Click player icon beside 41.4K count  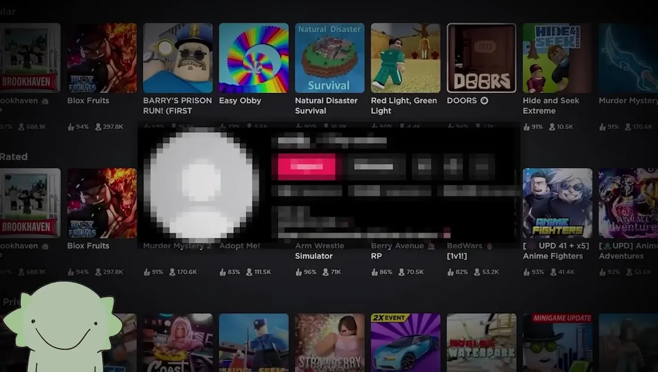pos(552,272)
